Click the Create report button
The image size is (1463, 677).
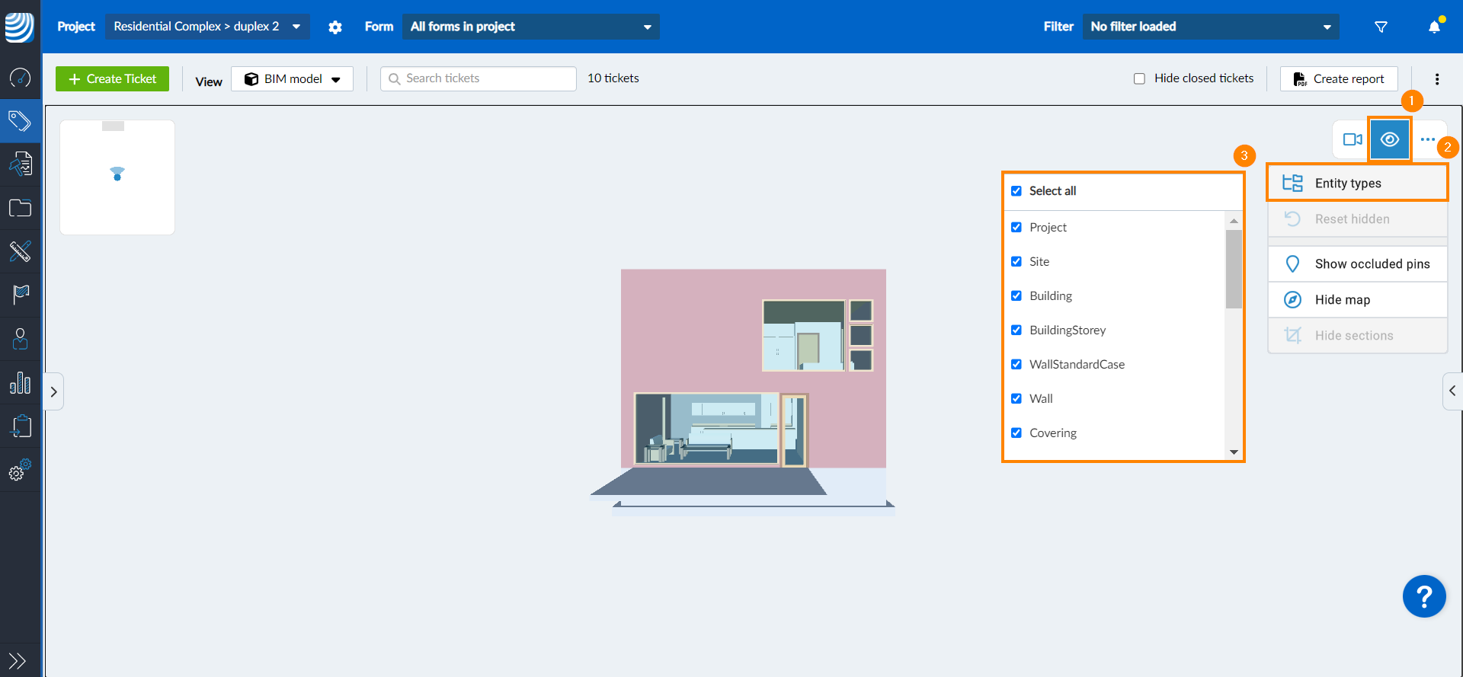1339,79
